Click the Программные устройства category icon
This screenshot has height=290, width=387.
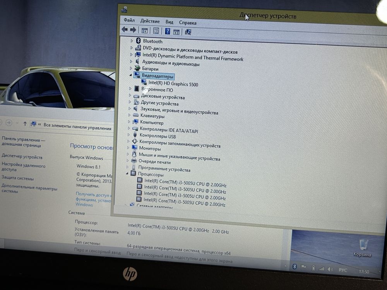(134, 167)
